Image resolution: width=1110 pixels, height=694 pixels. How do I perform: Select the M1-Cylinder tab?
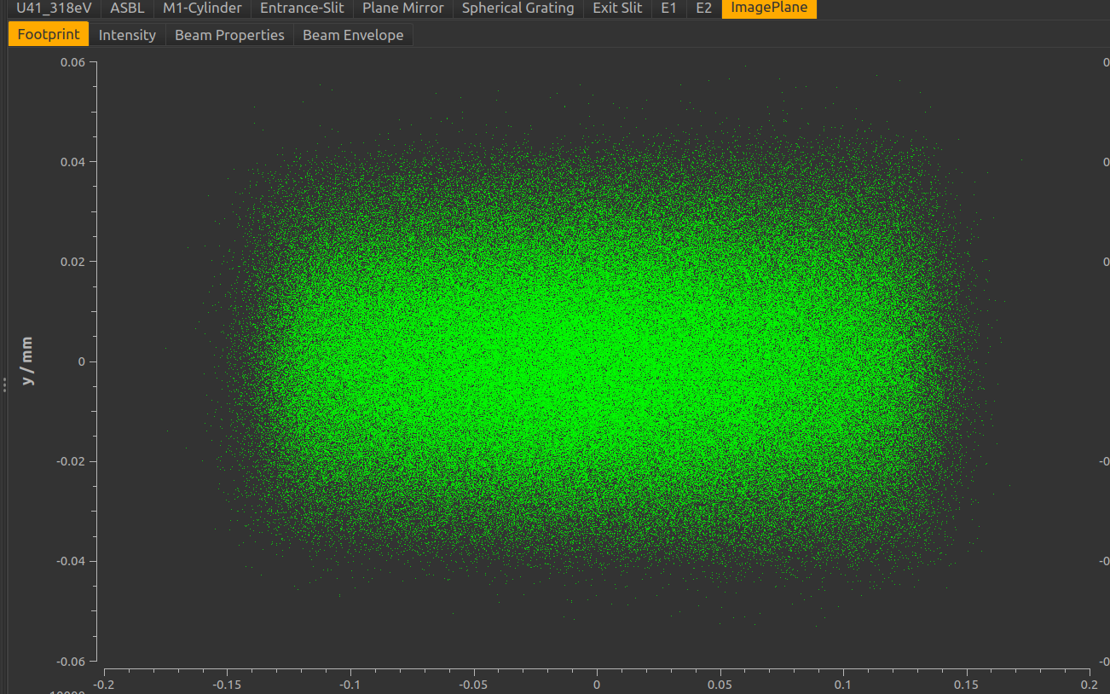202,9
